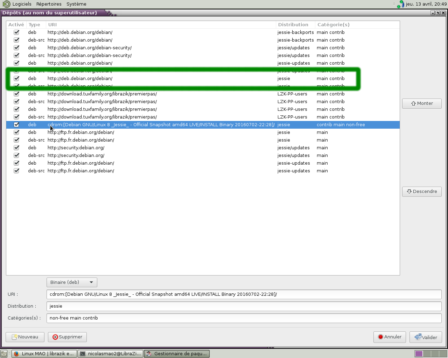This screenshot has height=358, width=448.
Task: Toggle the deb debian-security repository checkbox
Action: [16, 48]
